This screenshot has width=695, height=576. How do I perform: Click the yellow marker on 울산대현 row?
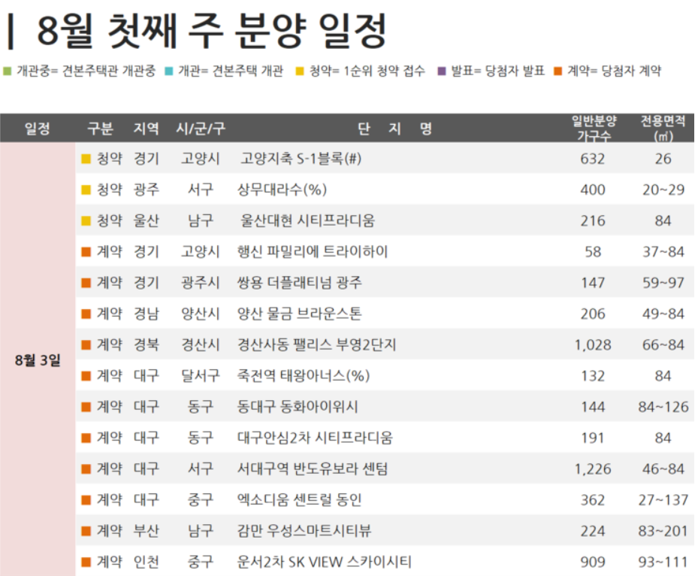86,221
